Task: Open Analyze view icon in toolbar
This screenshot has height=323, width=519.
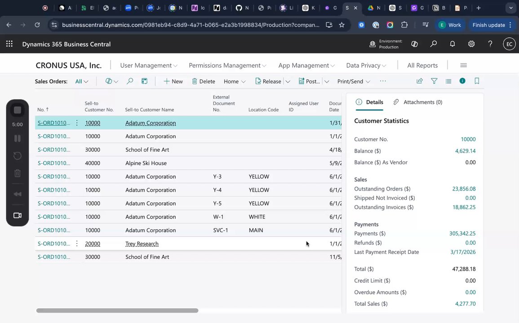Action: pos(144,81)
